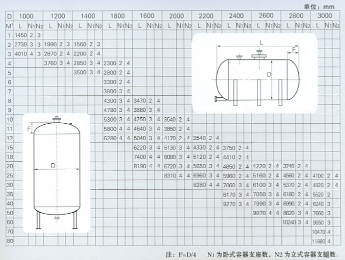Click the D header cell
345x260 pixels.
[x=9, y=16]
